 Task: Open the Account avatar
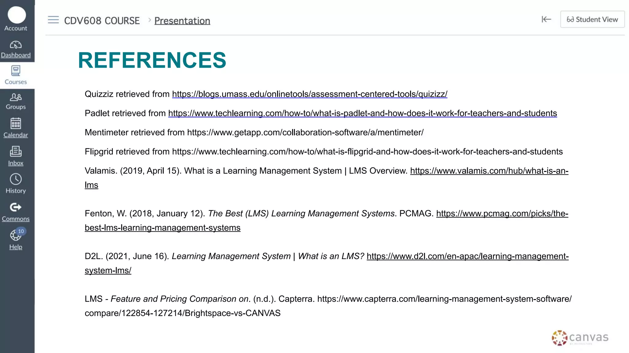[x=17, y=15]
